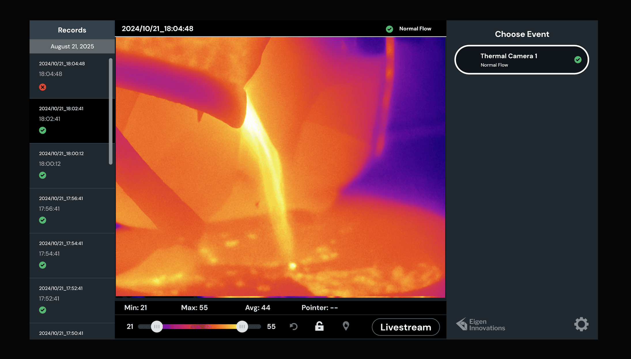
Task: Click the green status check for 18:02:41
Action: tap(43, 130)
